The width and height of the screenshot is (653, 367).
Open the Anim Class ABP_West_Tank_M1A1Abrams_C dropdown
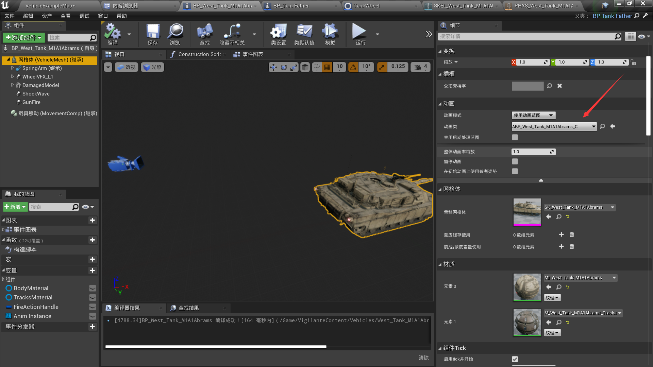pyautogui.click(x=554, y=127)
